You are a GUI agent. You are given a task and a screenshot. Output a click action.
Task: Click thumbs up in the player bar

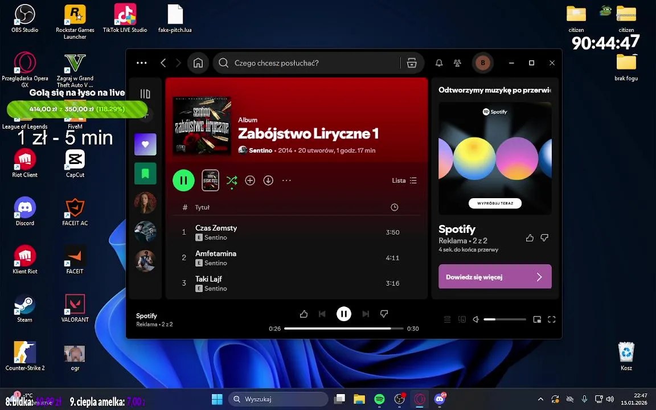[304, 314]
